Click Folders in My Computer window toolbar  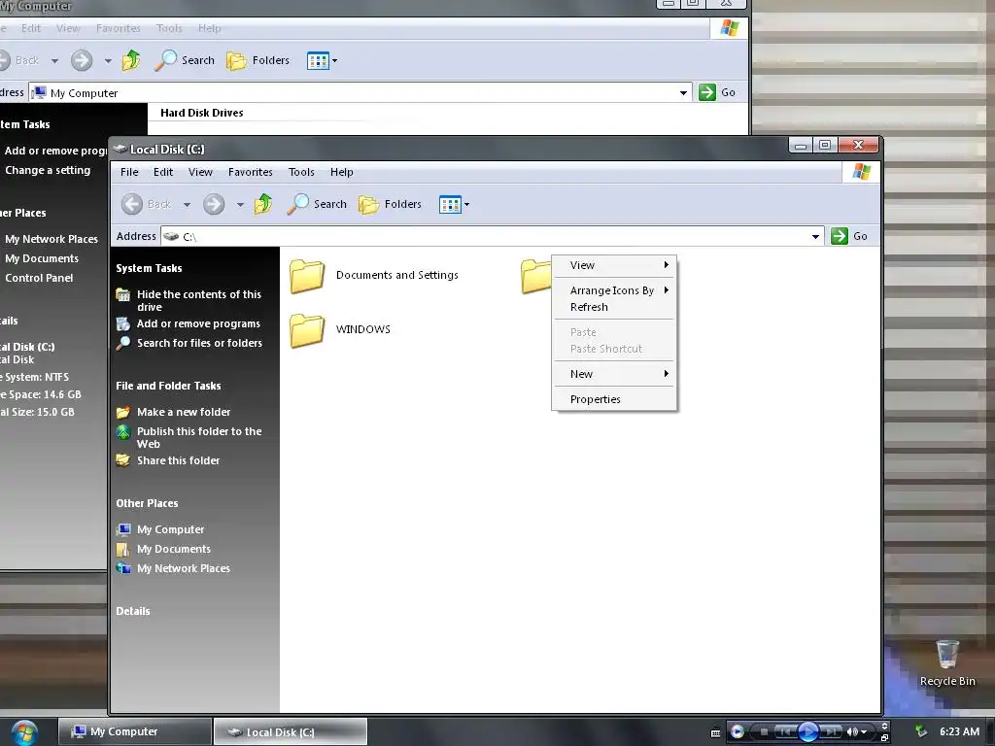(x=257, y=61)
